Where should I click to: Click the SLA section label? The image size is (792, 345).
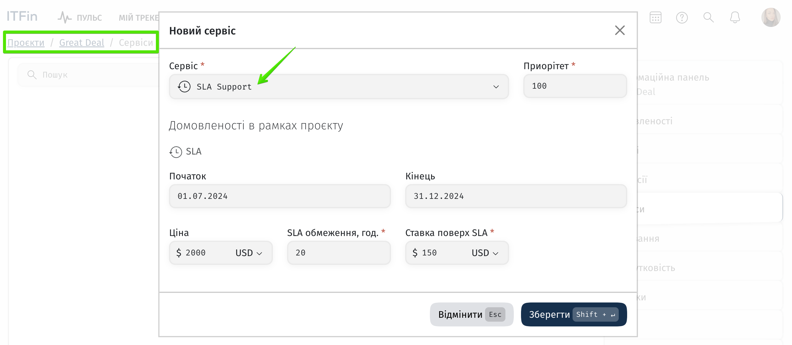point(194,152)
